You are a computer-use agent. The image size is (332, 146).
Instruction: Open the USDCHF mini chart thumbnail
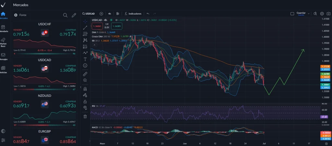45,43
